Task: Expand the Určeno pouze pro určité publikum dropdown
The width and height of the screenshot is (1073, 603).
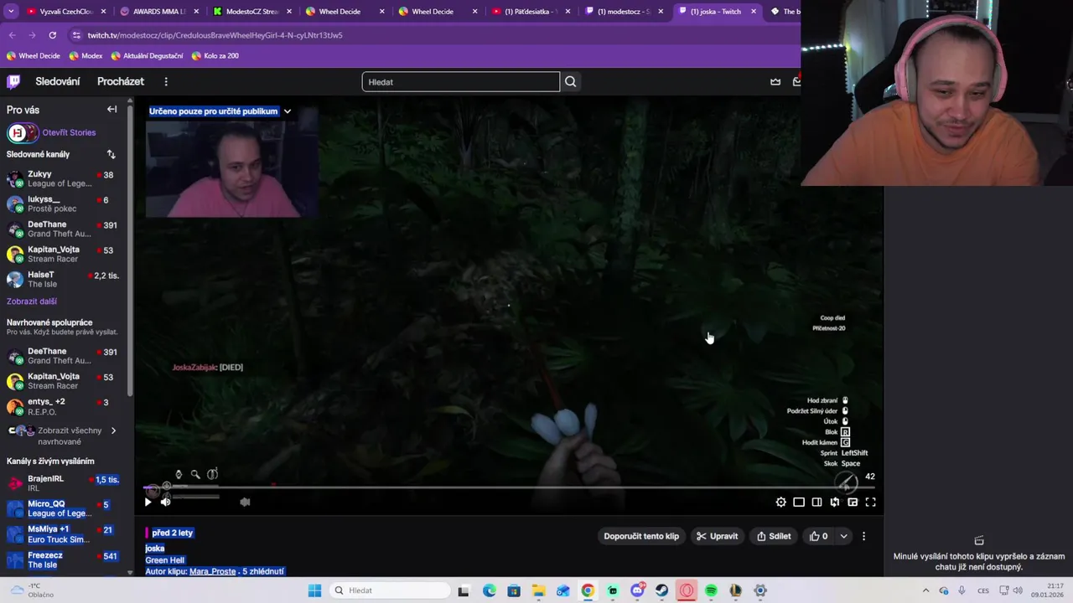Action: (x=287, y=111)
